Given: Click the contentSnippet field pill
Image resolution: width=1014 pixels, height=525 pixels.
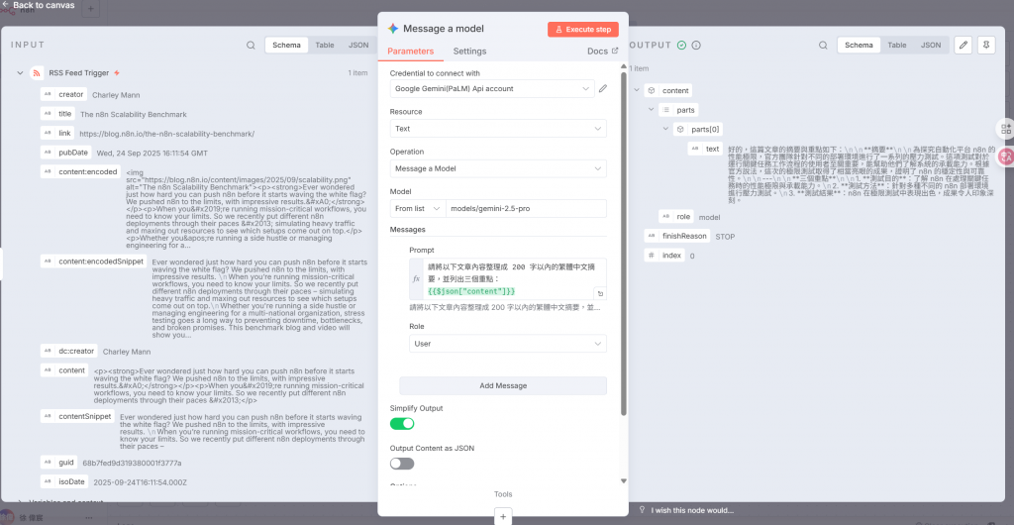Looking at the screenshot, I should tap(77, 416).
